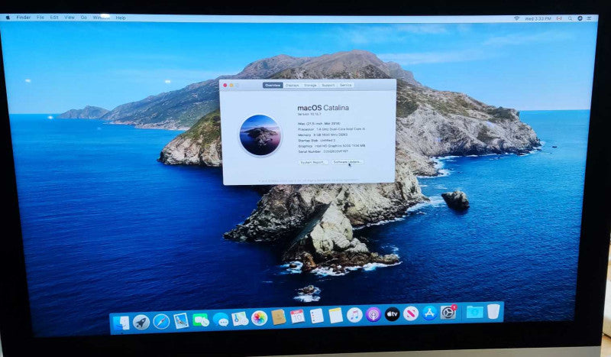Switch to the Storage tab
Screen dimensions: 611x357
click(x=310, y=85)
